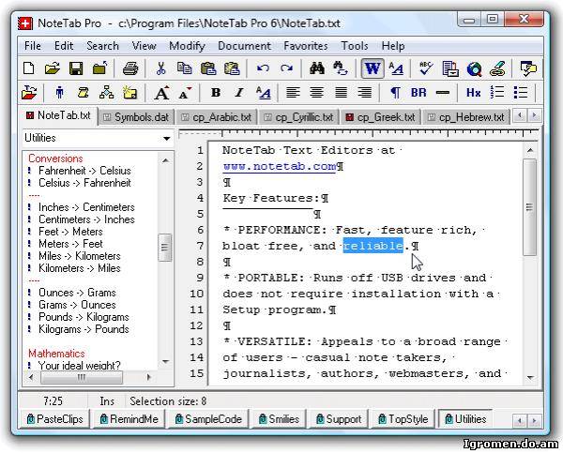Switch to cp_Greek.txt tab
563x453 pixels.
pos(381,117)
